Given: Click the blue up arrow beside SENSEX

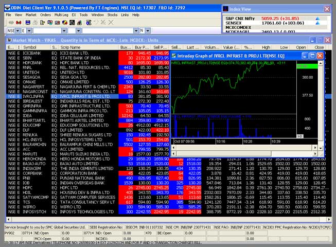Looking at the screenshot, I should coord(317,23).
